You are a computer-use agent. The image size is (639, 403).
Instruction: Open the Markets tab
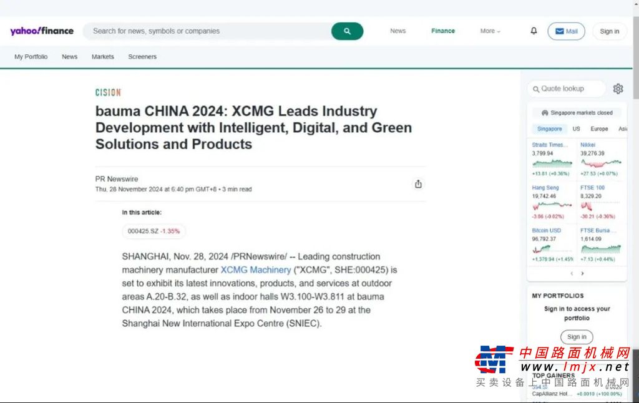tap(103, 57)
